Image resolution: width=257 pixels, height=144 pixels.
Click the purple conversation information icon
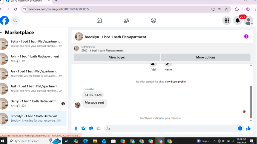click(x=246, y=37)
